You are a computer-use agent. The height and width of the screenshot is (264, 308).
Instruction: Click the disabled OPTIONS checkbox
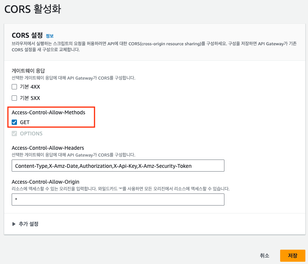tap(14, 134)
